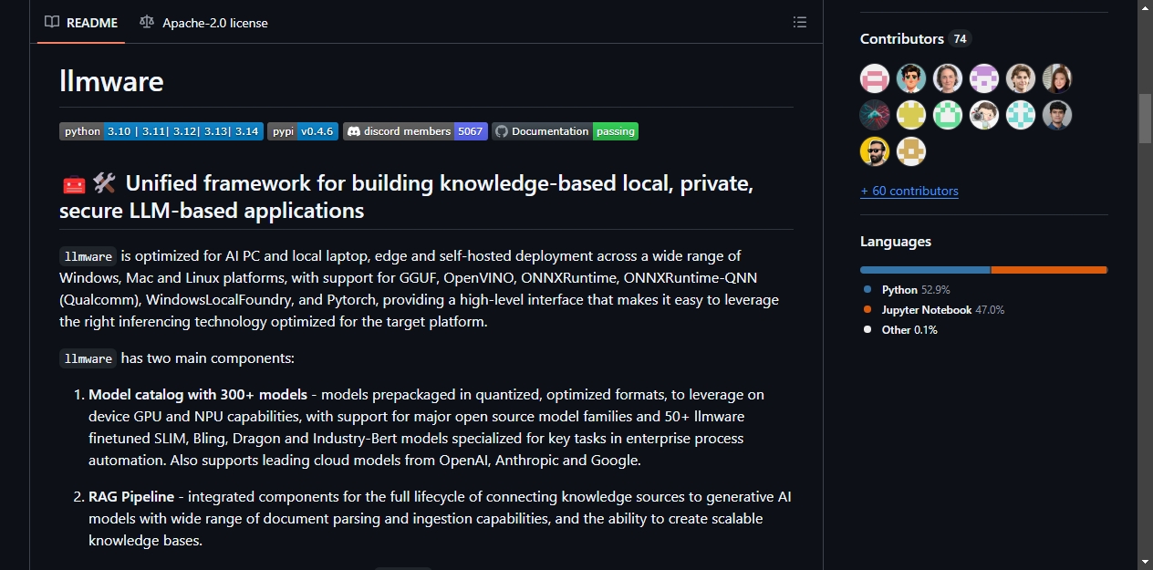This screenshot has height=570, width=1153.
Task: Open the README outline list button
Action: (x=800, y=22)
